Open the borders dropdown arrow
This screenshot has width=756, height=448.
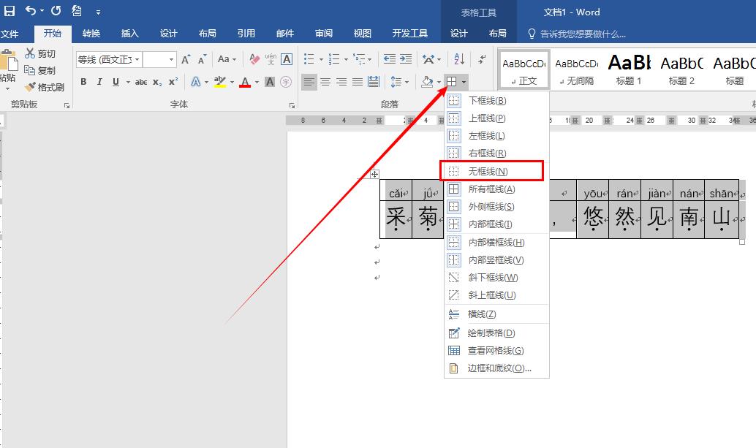click(464, 83)
